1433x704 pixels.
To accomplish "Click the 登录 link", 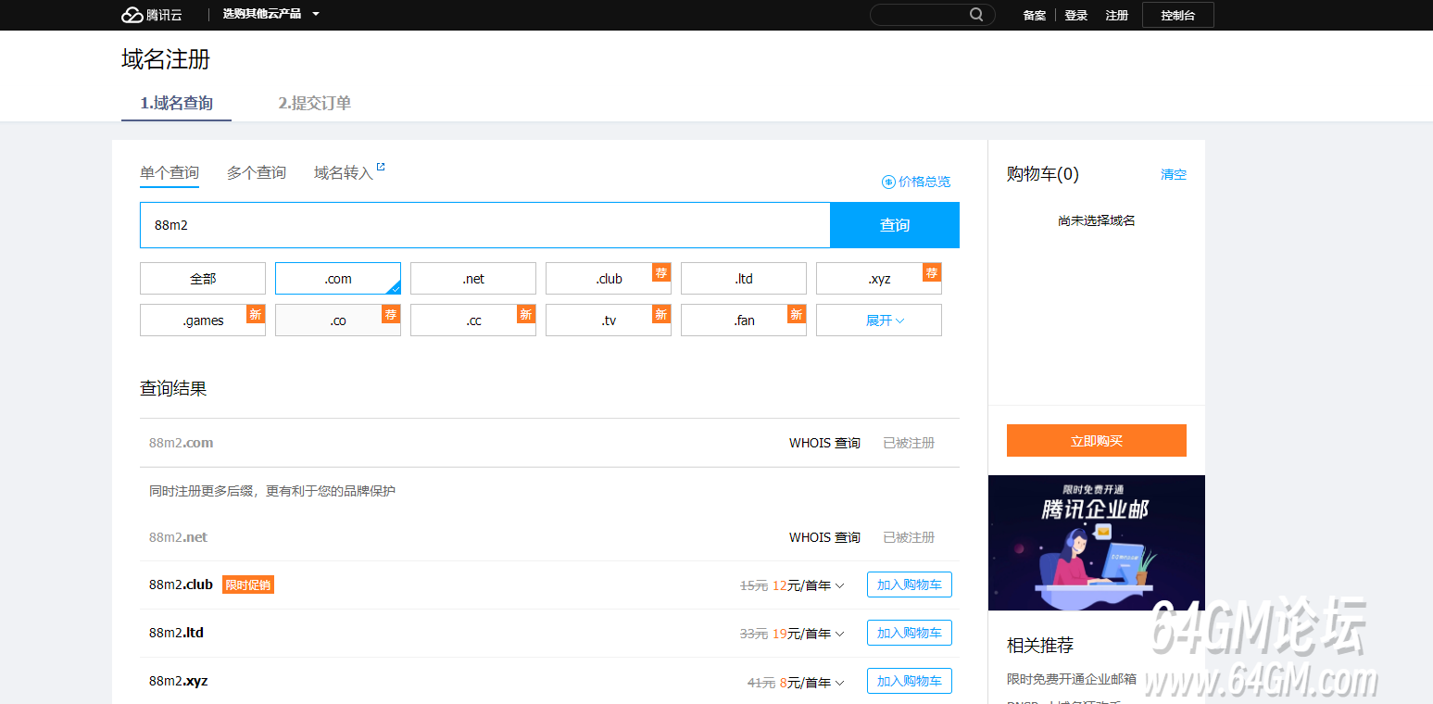I will [x=1076, y=16].
